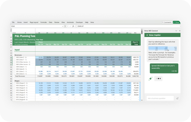Screen dimensions: 191x122
Task: Close the Vena 365 Connect pane
Action: pos(180,31)
